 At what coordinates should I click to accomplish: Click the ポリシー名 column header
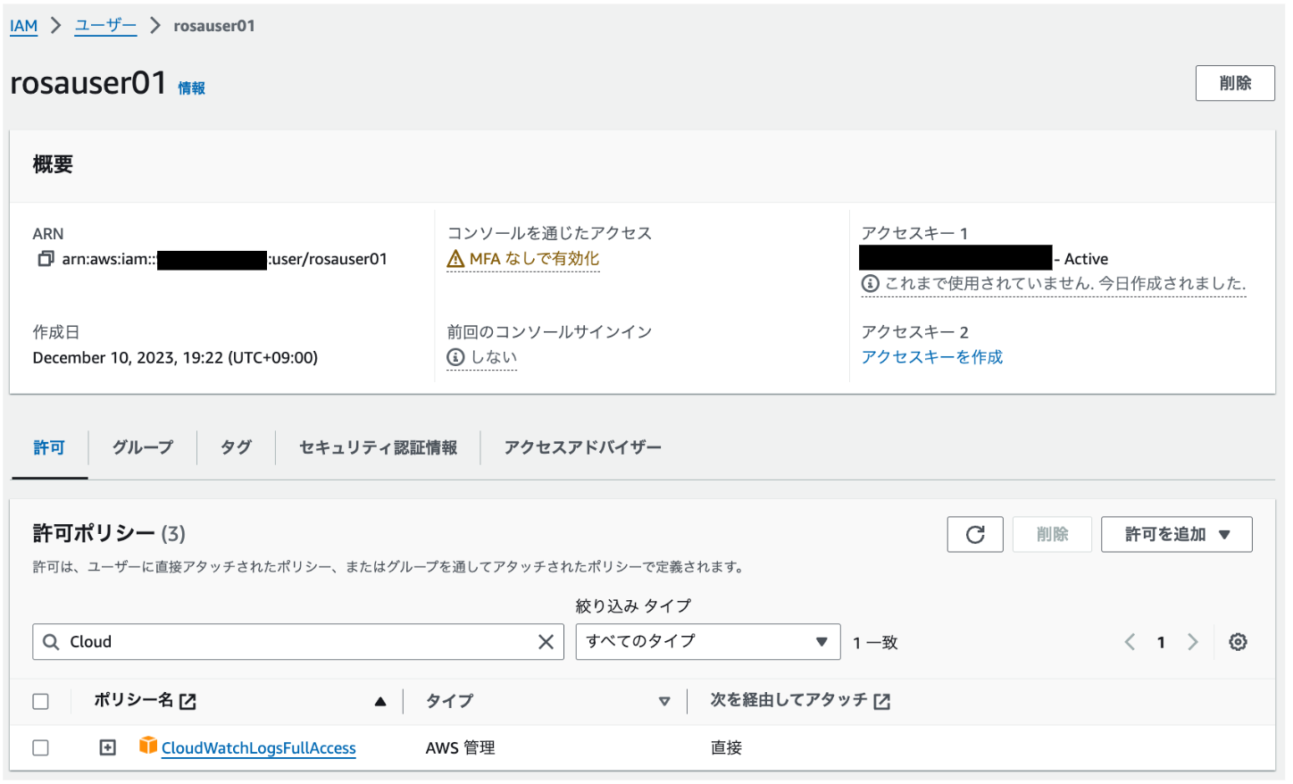click(134, 701)
